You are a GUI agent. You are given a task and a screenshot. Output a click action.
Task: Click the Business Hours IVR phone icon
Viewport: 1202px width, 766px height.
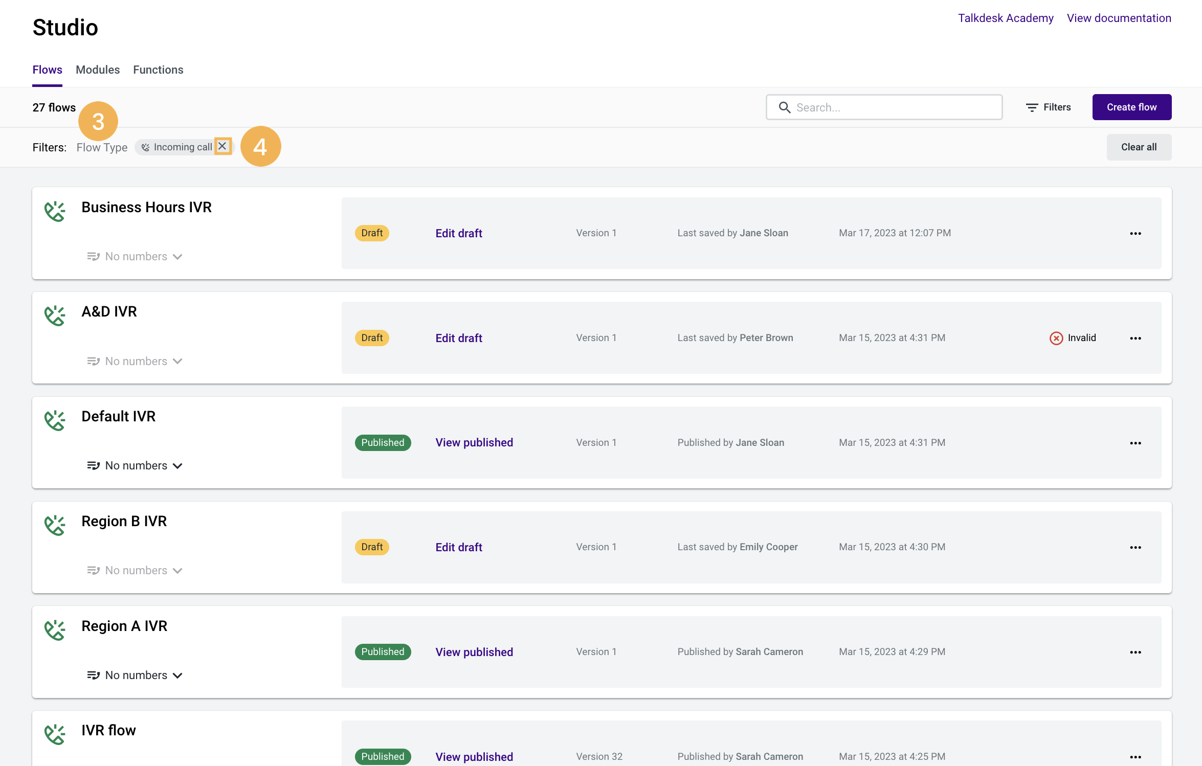pos(55,211)
